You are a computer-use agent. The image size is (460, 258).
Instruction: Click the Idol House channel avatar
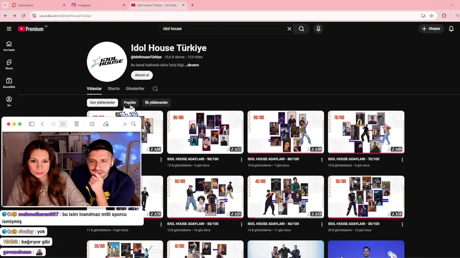click(107, 62)
